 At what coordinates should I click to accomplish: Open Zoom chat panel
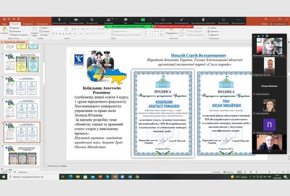tap(125, 21)
